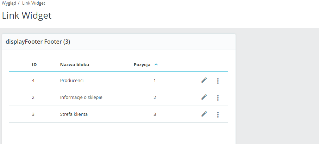Click position cell of Informacje o sklepie
Viewport: 319px width, 144px height.
[x=155, y=98]
